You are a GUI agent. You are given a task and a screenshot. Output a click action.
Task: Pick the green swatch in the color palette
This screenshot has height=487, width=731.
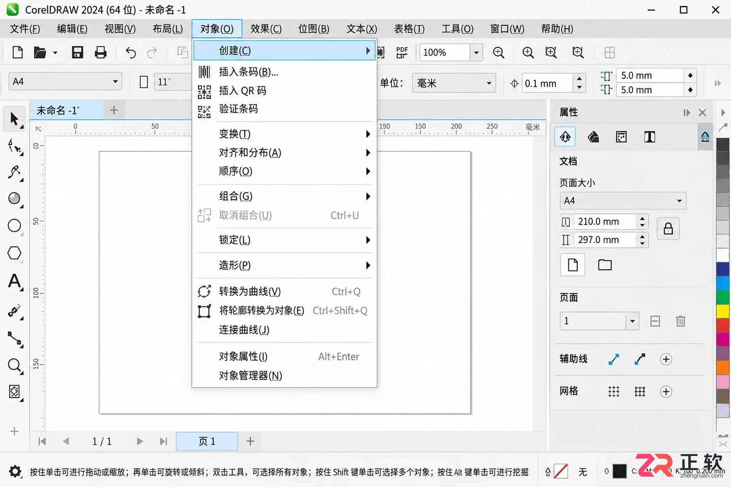723,297
